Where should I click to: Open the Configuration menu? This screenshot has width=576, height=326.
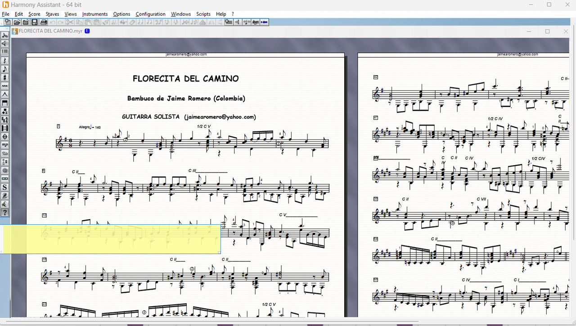click(150, 14)
